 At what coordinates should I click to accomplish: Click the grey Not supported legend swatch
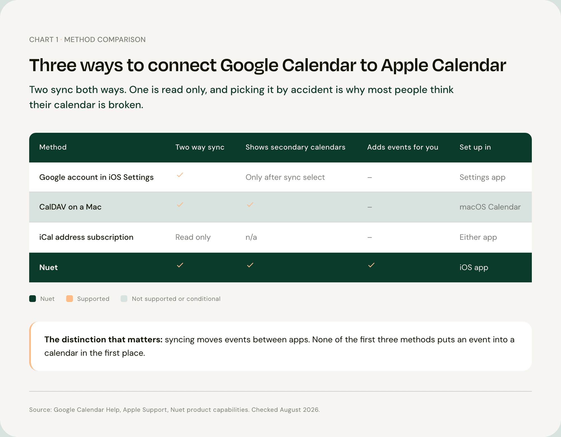(x=124, y=299)
